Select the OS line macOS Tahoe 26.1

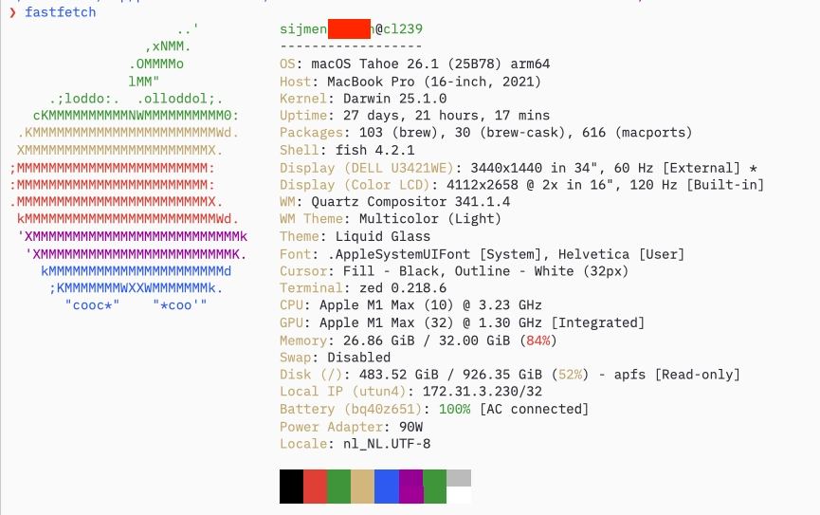click(414, 64)
